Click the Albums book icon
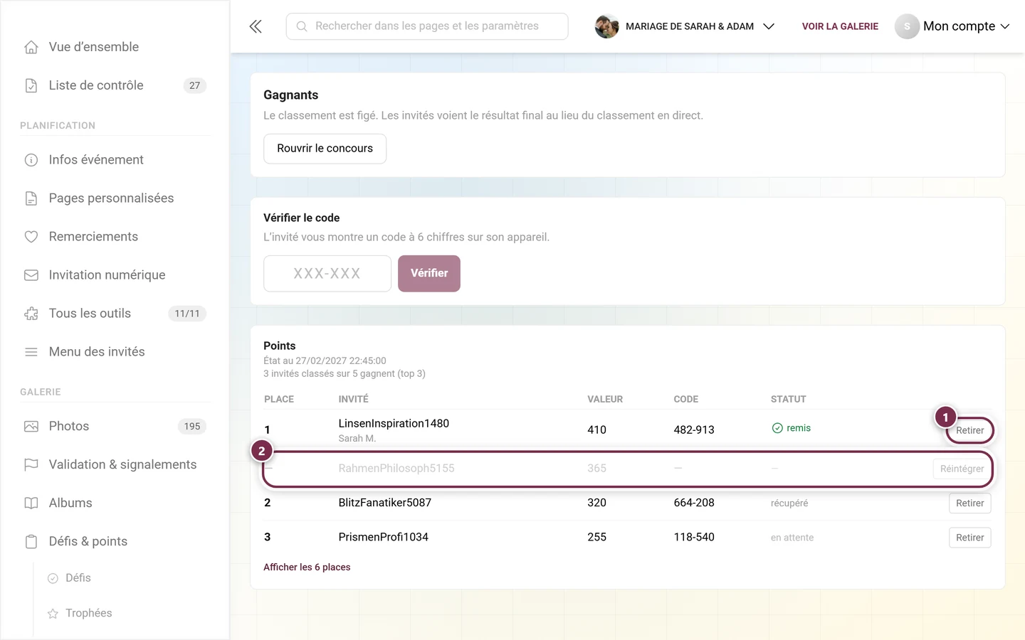The width and height of the screenshot is (1025, 640). coord(31,503)
